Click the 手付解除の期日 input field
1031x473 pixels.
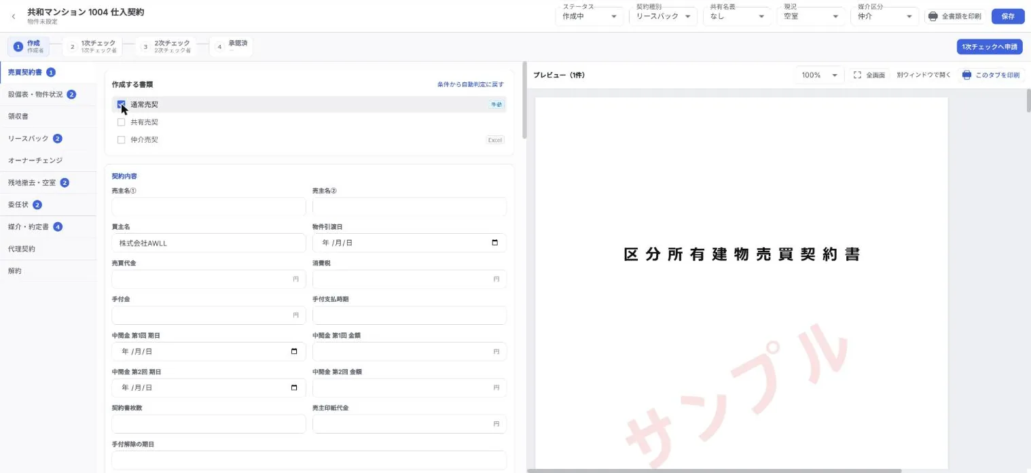(x=309, y=460)
